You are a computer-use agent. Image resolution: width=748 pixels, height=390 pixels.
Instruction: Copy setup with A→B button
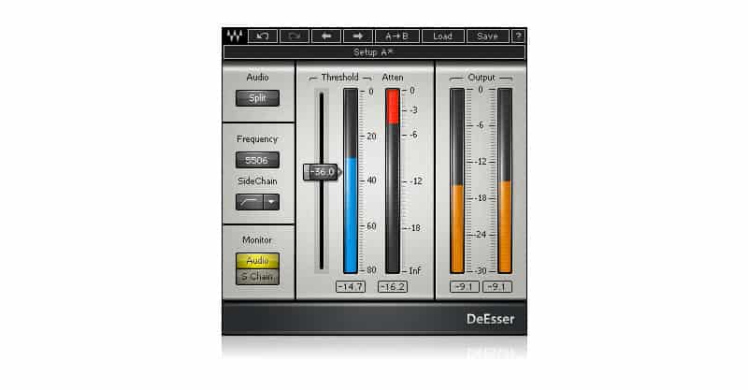(396, 36)
